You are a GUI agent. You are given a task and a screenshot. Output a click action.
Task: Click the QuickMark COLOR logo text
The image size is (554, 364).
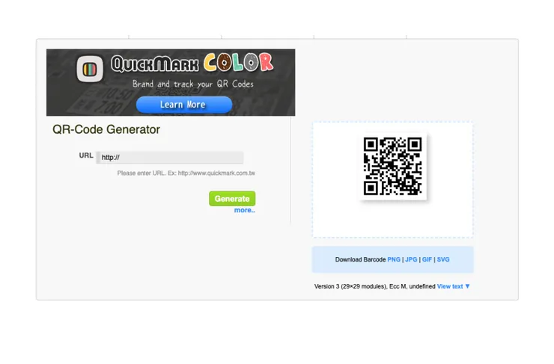(x=192, y=63)
